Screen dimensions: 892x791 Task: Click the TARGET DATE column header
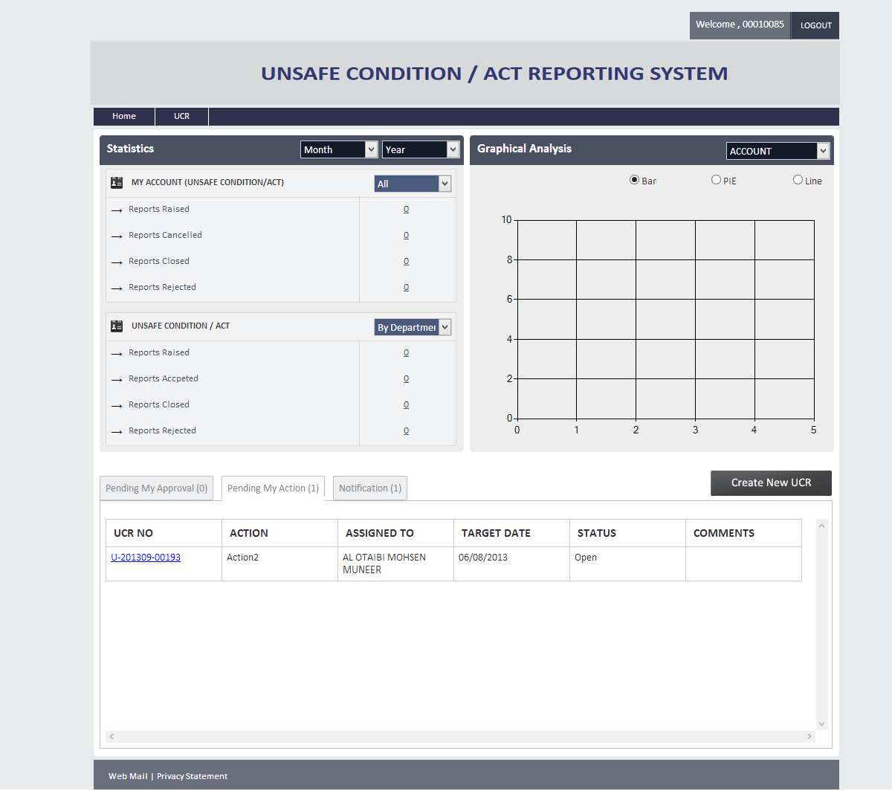point(511,533)
